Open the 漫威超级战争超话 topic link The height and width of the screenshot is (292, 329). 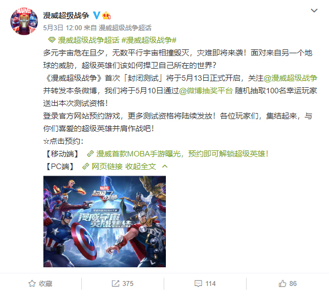pyautogui.click(x=88, y=40)
